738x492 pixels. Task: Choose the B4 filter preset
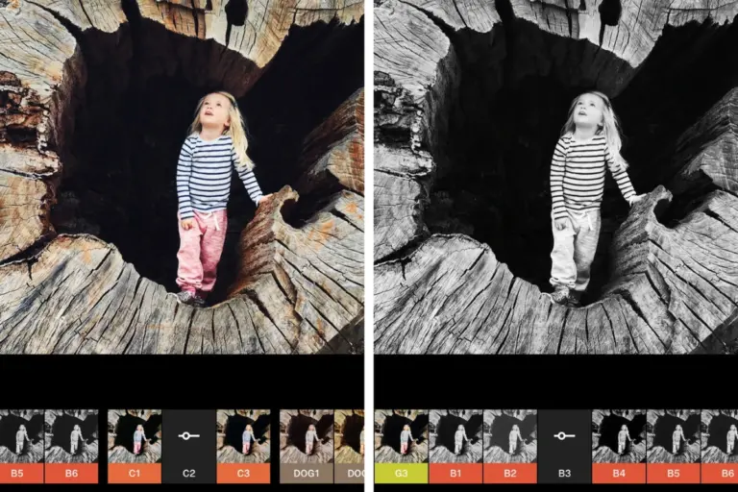coord(619,446)
